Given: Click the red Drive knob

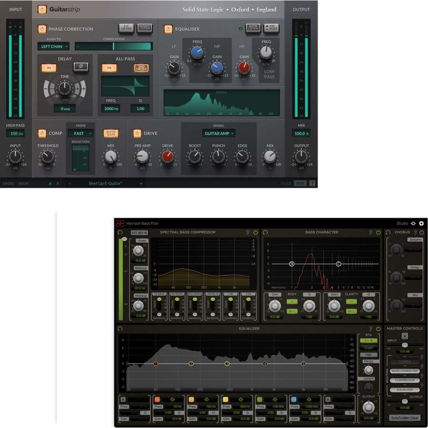Looking at the screenshot, I should click(167, 156).
